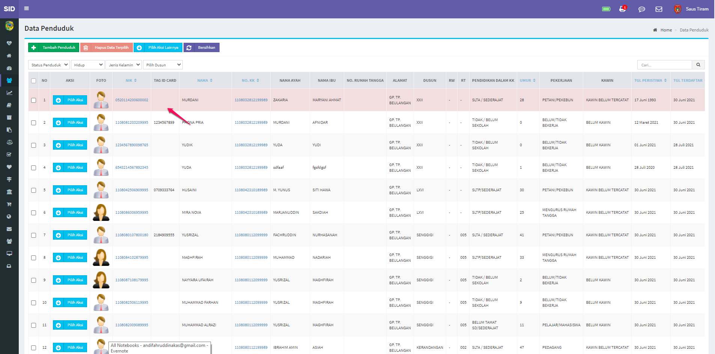Open the signpost sidebar icon
715x354 pixels.
[x=9, y=179]
